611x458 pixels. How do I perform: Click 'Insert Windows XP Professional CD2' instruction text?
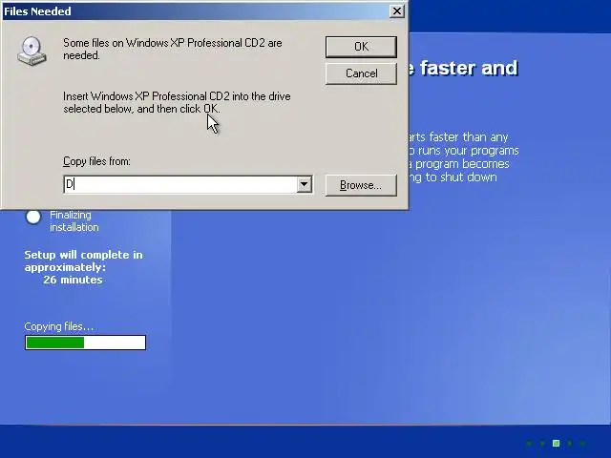177,102
